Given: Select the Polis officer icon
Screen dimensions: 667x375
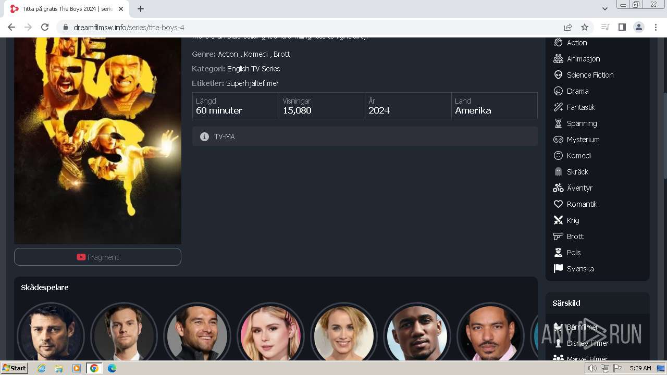Looking at the screenshot, I should (558, 253).
